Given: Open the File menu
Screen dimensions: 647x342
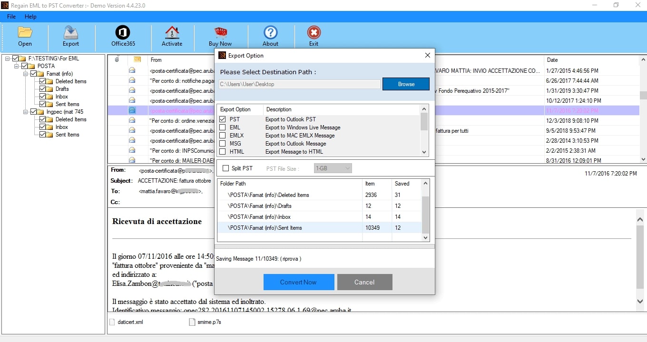Looking at the screenshot, I should pos(11,17).
